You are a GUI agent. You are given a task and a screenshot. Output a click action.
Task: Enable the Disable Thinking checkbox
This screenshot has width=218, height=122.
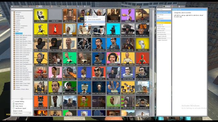pos(14,101)
